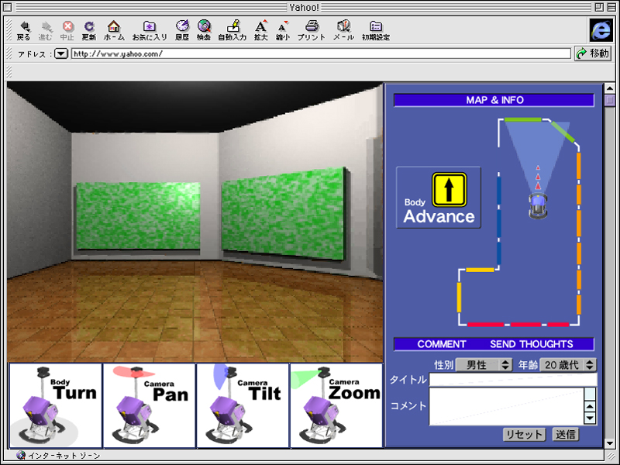Viewport: 620px width, 465px height.
Task: Select the Body Turn robot control
Action: tap(55, 405)
